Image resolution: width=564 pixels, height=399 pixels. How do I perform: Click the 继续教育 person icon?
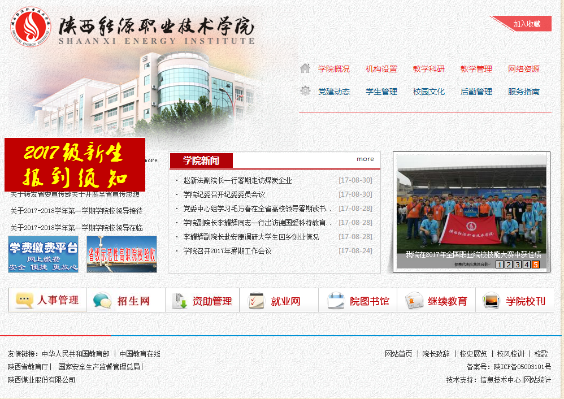414,301
